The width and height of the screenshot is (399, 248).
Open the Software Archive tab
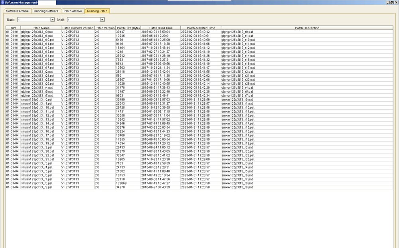click(18, 11)
